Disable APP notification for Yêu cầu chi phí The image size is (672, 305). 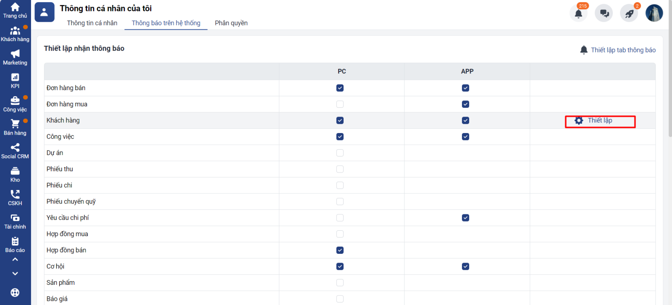tap(465, 218)
